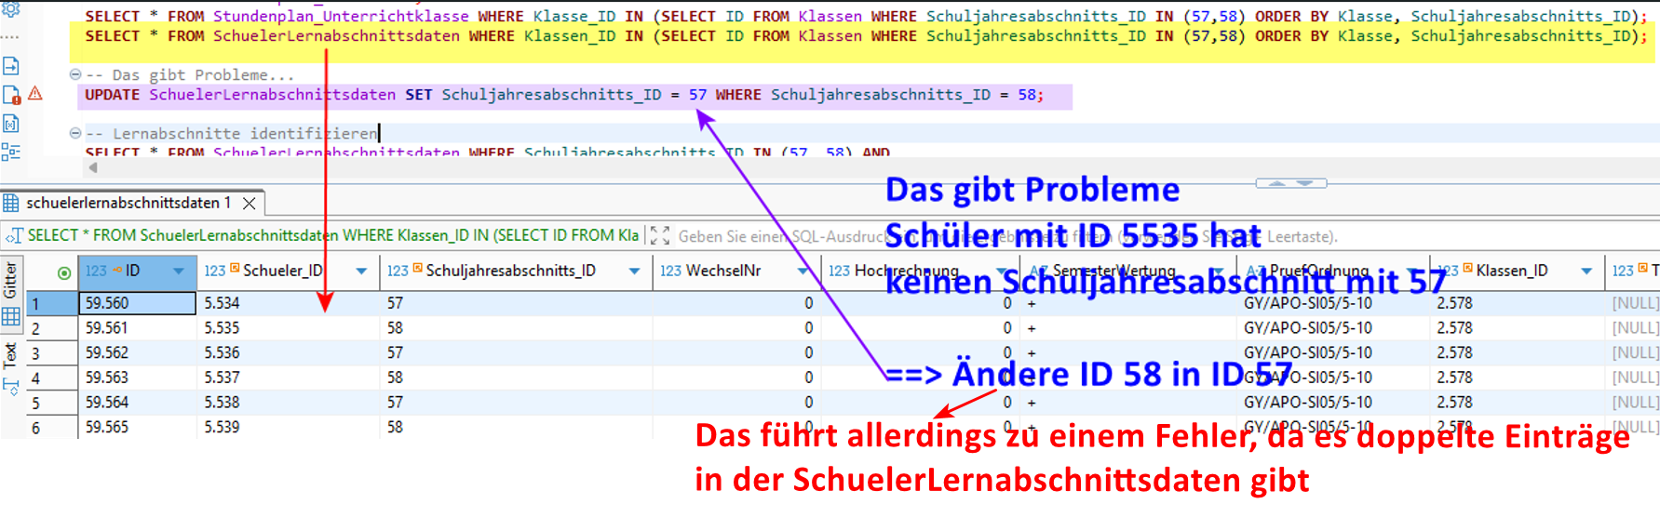Click the panel divider collapse arrows handle
1660x517 pixels.
1291,183
